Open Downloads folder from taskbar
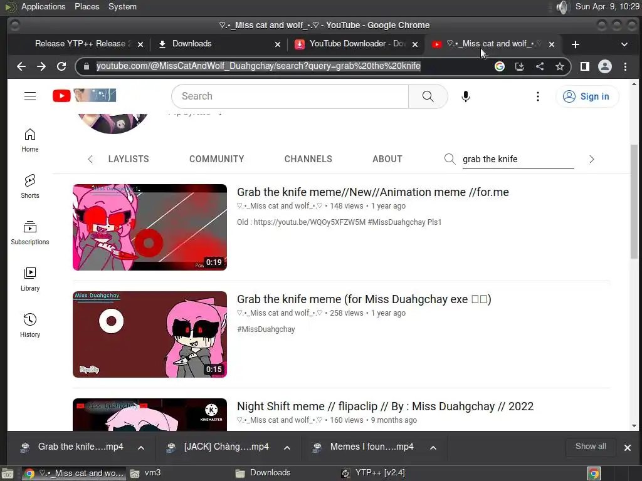 [263, 473]
